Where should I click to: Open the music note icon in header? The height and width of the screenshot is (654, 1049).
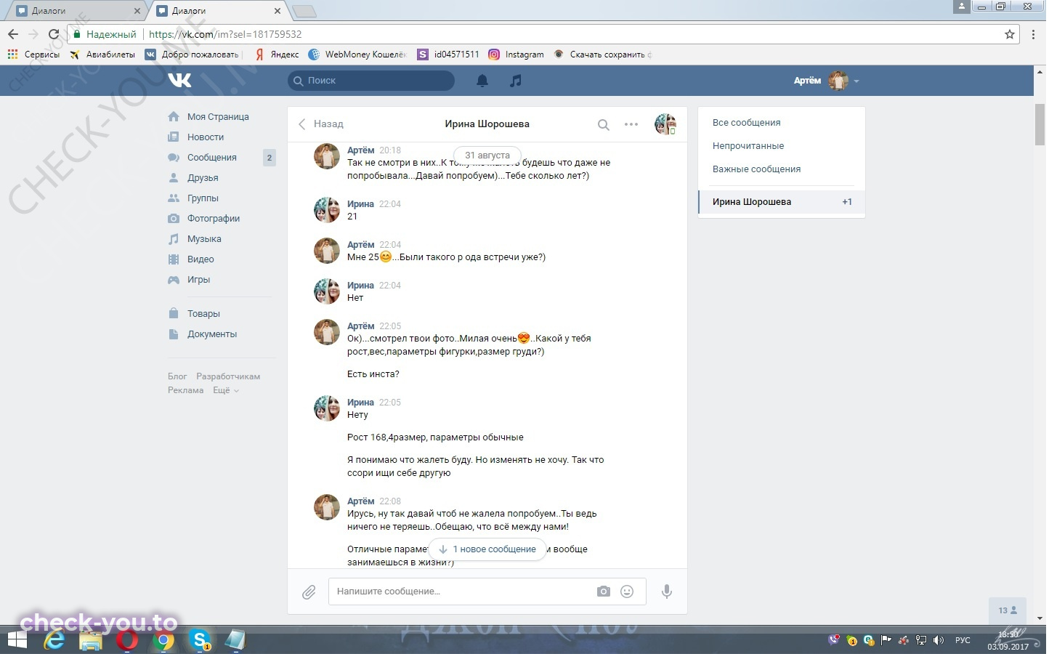click(x=516, y=81)
